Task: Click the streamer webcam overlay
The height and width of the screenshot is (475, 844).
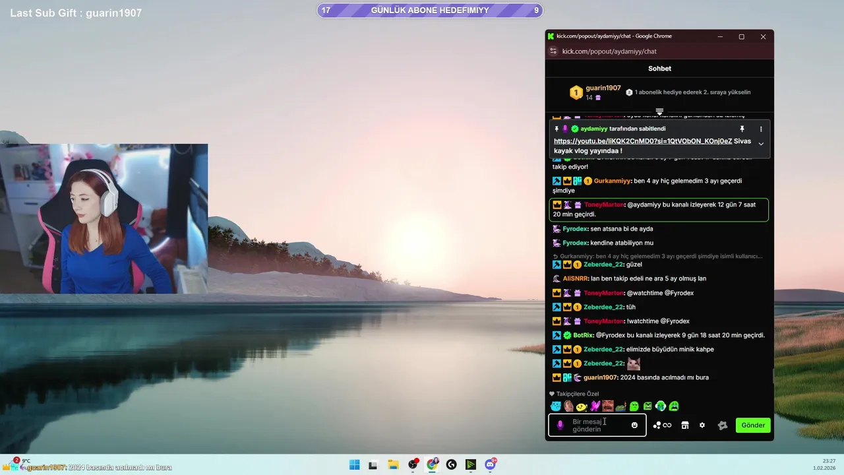Action: 104,218
